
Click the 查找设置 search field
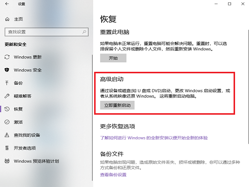tap(46, 32)
